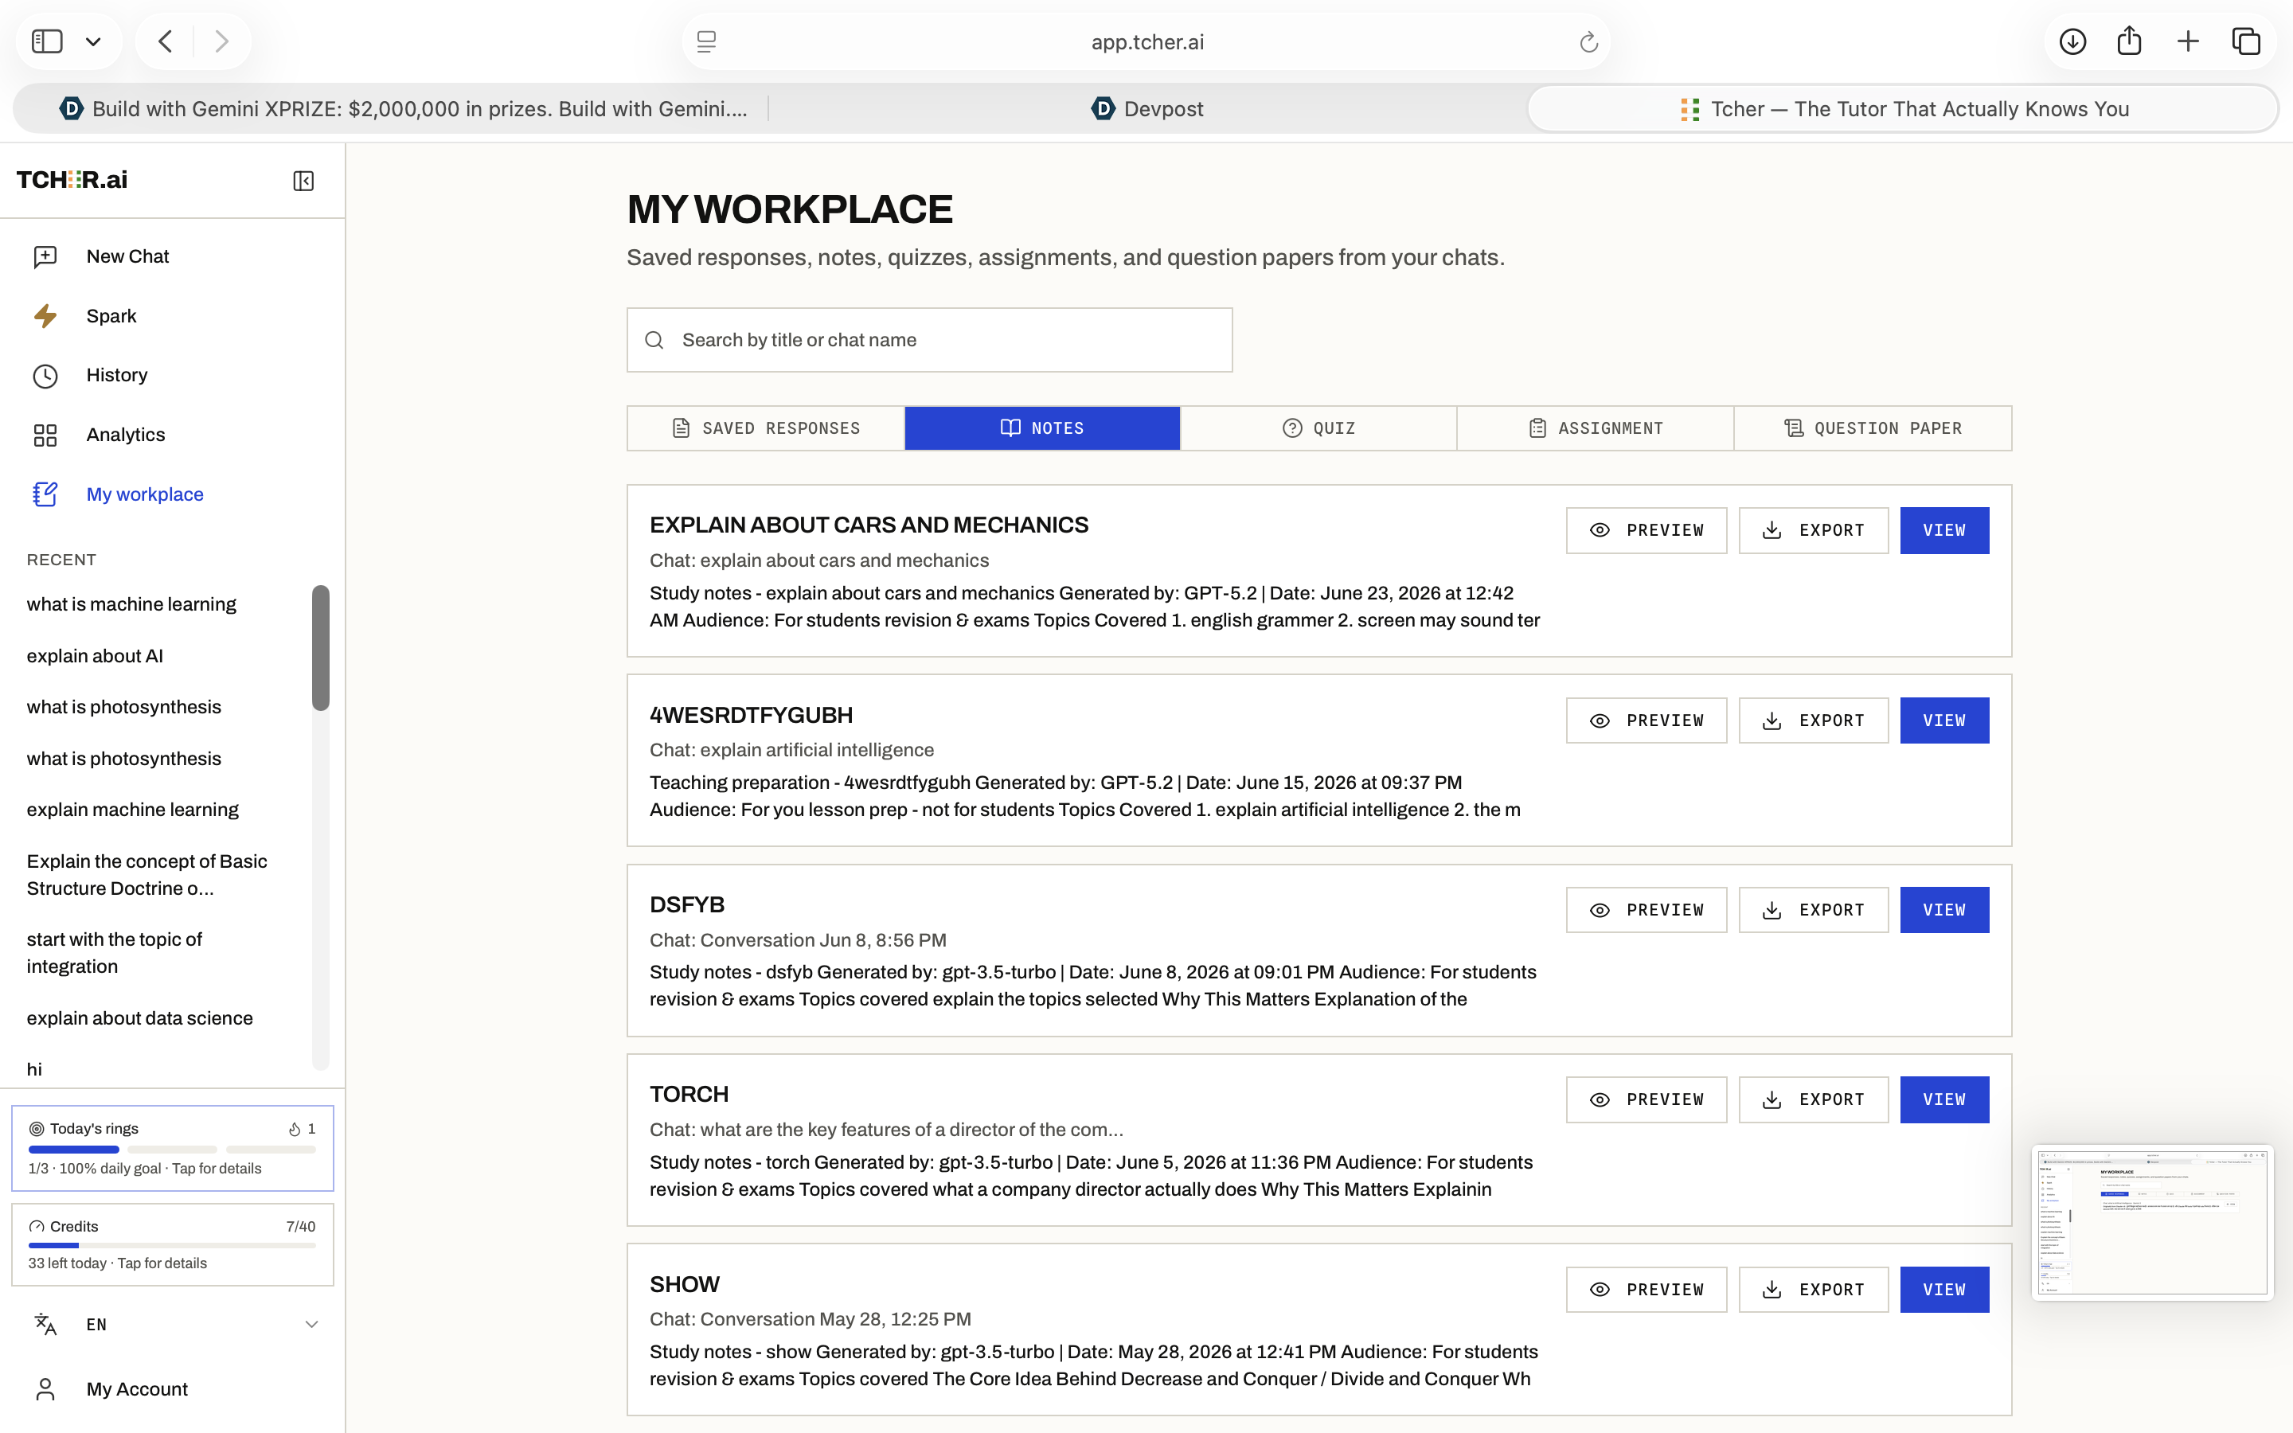Preview the DSFYB note
Screen dimensions: 2293x1433
[x=1646, y=910]
